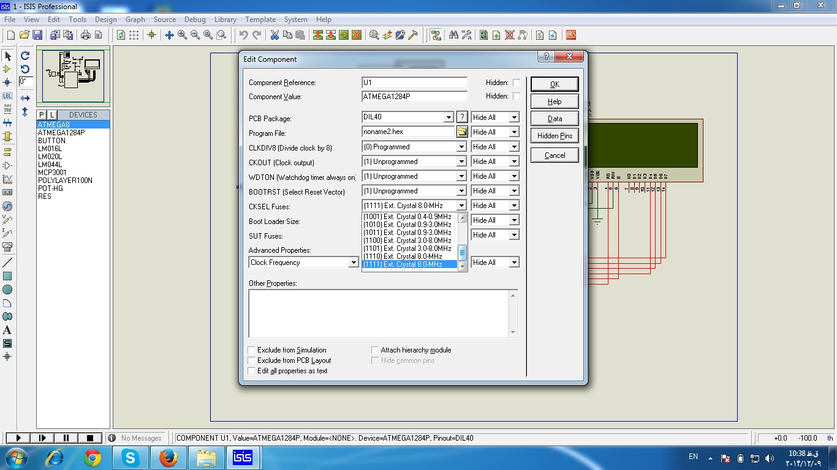Check Edit all properties as text
Screen dimensions: 837x470
pos(251,371)
